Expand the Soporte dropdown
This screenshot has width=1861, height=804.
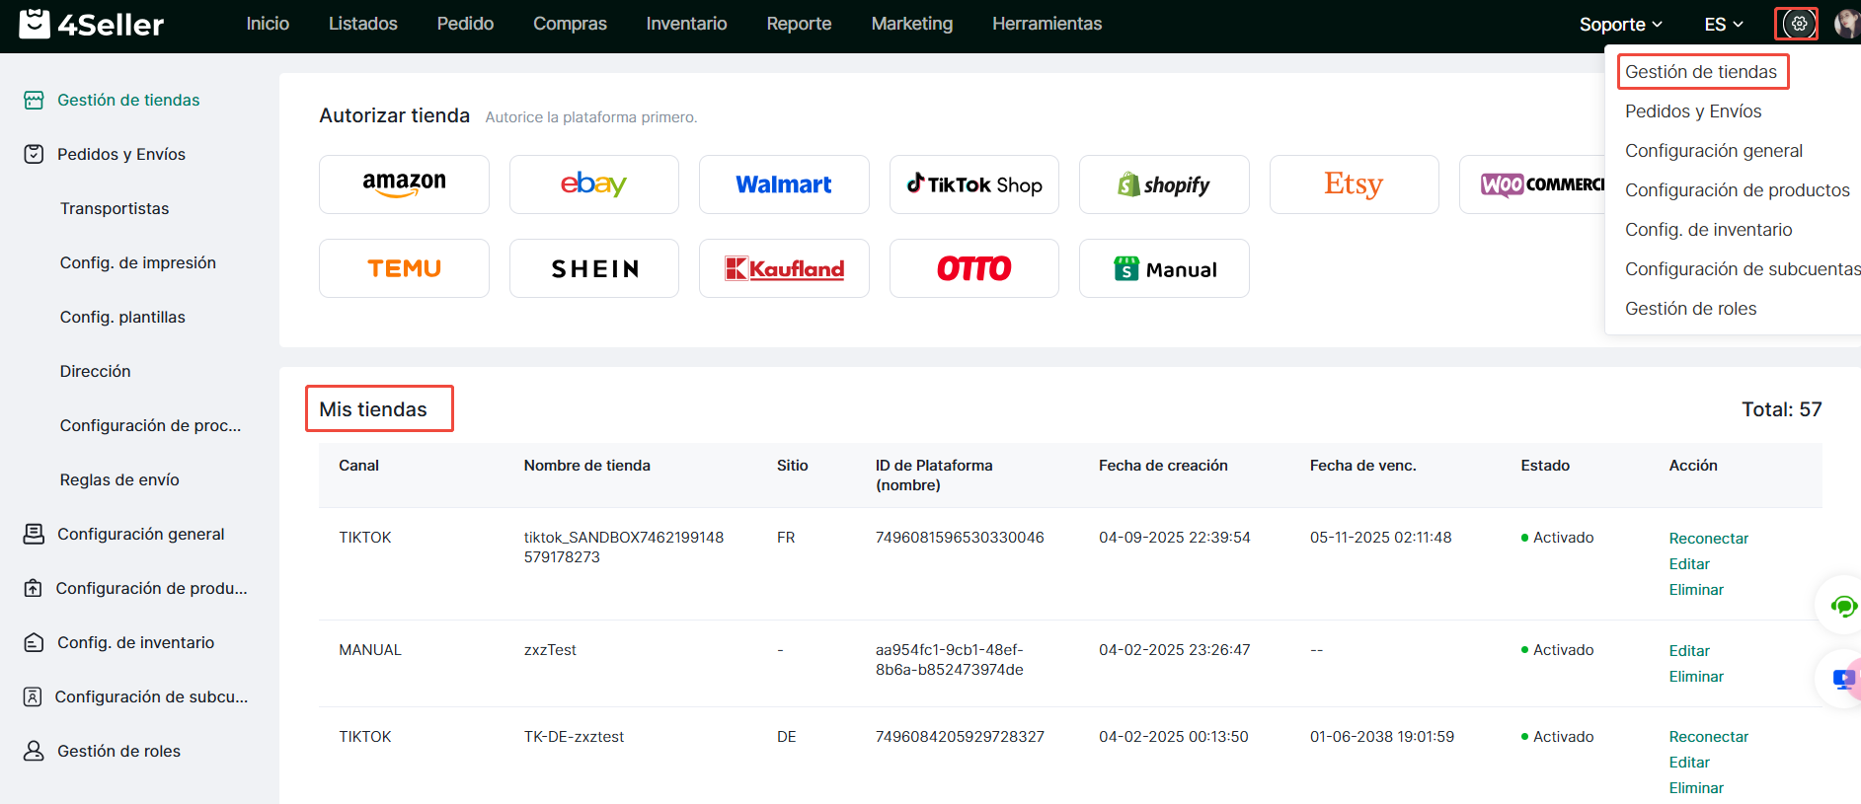(x=1620, y=25)
